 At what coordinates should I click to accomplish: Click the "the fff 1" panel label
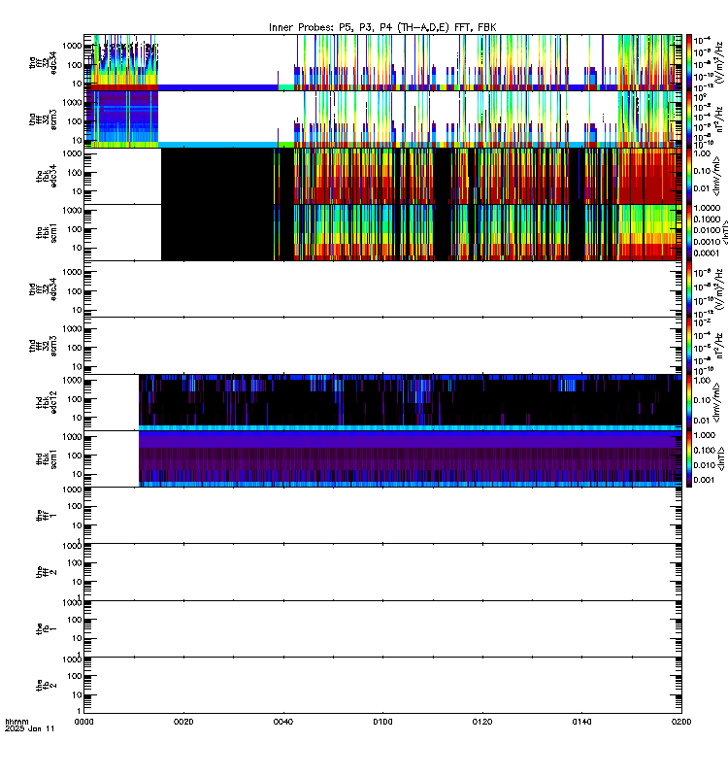[47, 516]
